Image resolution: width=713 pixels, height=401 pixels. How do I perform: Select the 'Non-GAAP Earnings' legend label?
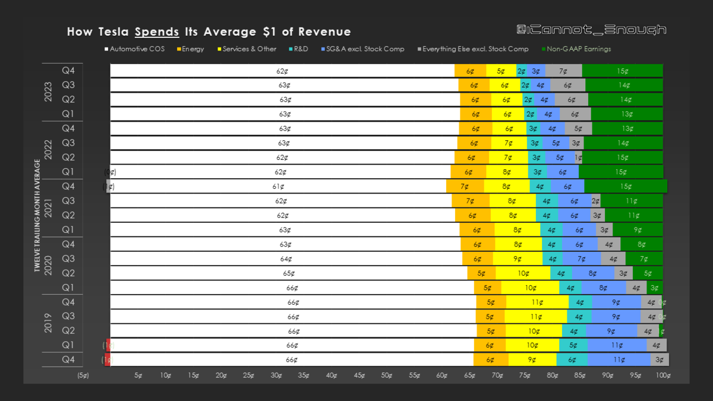tap(579, 49)
